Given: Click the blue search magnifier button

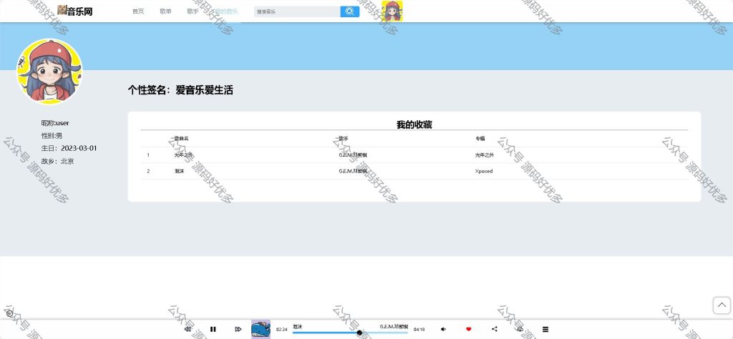Looking at the screenshot, I should [349, 11].
